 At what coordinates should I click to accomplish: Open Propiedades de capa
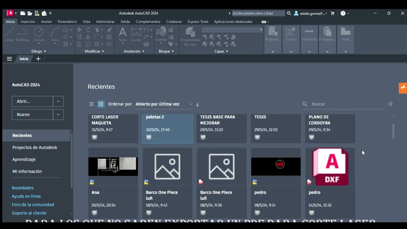click(x=190, y=37)
